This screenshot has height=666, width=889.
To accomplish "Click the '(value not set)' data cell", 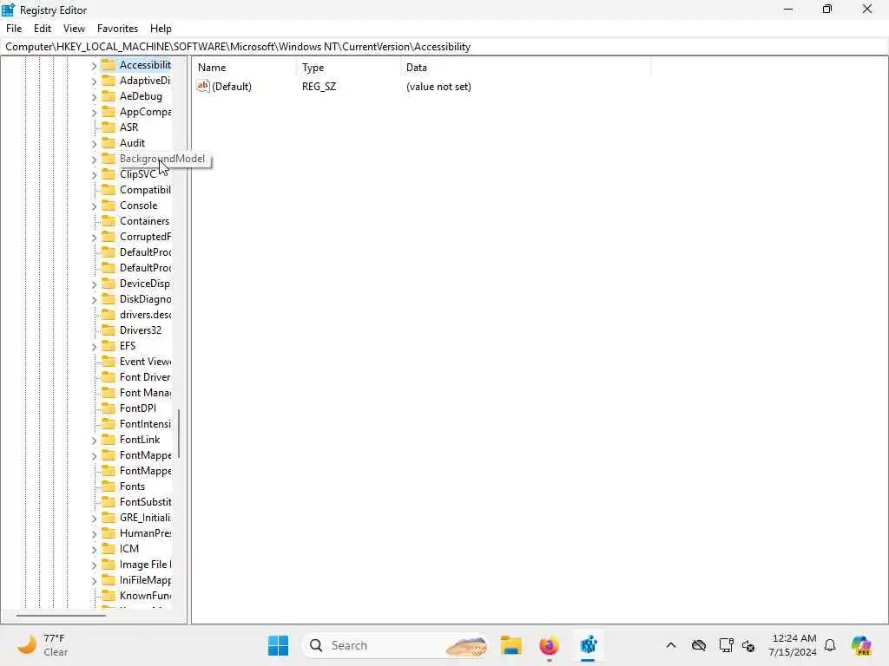I will pos(438,87).
